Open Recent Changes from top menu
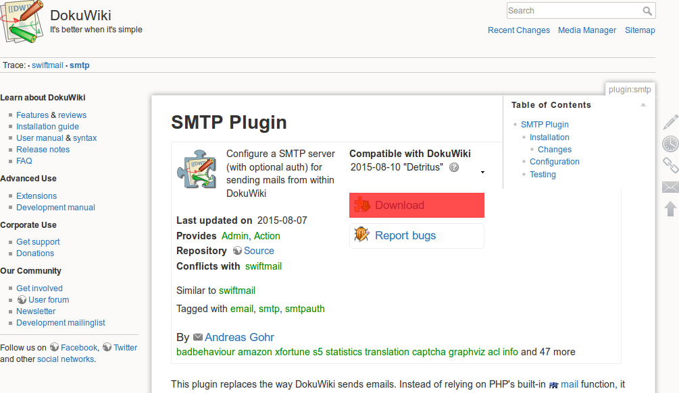The height and width of the screenshot is (393, 679). point(518,30)
